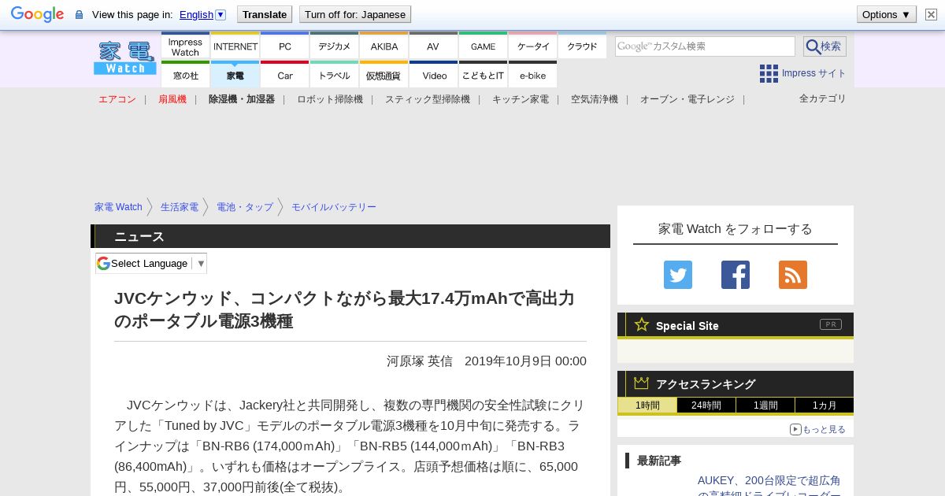The image size is (945, 496).
Task: Select the 24時間 ranking tab
Action: [706, 405]
